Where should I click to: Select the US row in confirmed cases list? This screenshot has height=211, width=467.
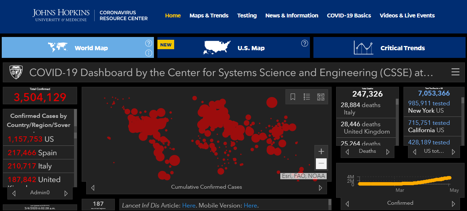pos(38,139)
